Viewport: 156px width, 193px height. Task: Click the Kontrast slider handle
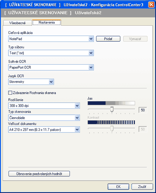[112, 128]
